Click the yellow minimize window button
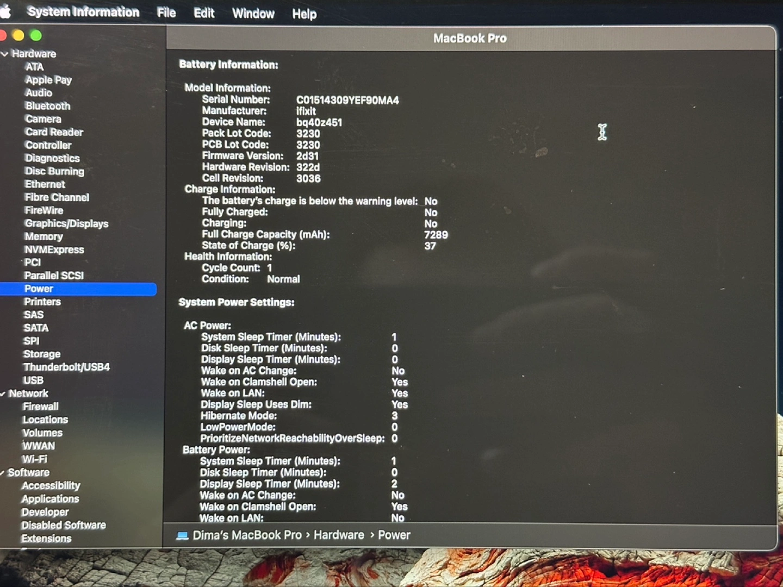The width and height of the screenshot is (783, 587). pos(18,35)
